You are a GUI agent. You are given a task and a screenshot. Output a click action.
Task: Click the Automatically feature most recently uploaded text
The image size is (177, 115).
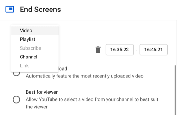[85, 76]
